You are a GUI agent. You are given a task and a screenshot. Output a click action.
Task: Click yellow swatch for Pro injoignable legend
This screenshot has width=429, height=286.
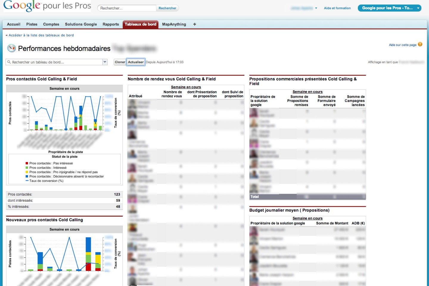[x=27, y=172]
